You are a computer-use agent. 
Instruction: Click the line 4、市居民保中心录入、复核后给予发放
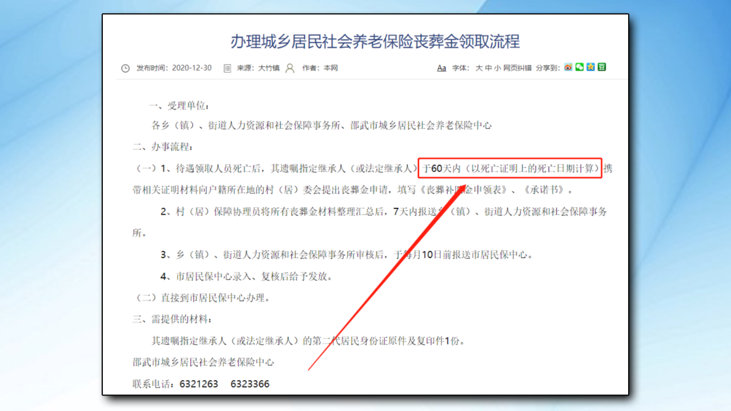pos(246,276)
